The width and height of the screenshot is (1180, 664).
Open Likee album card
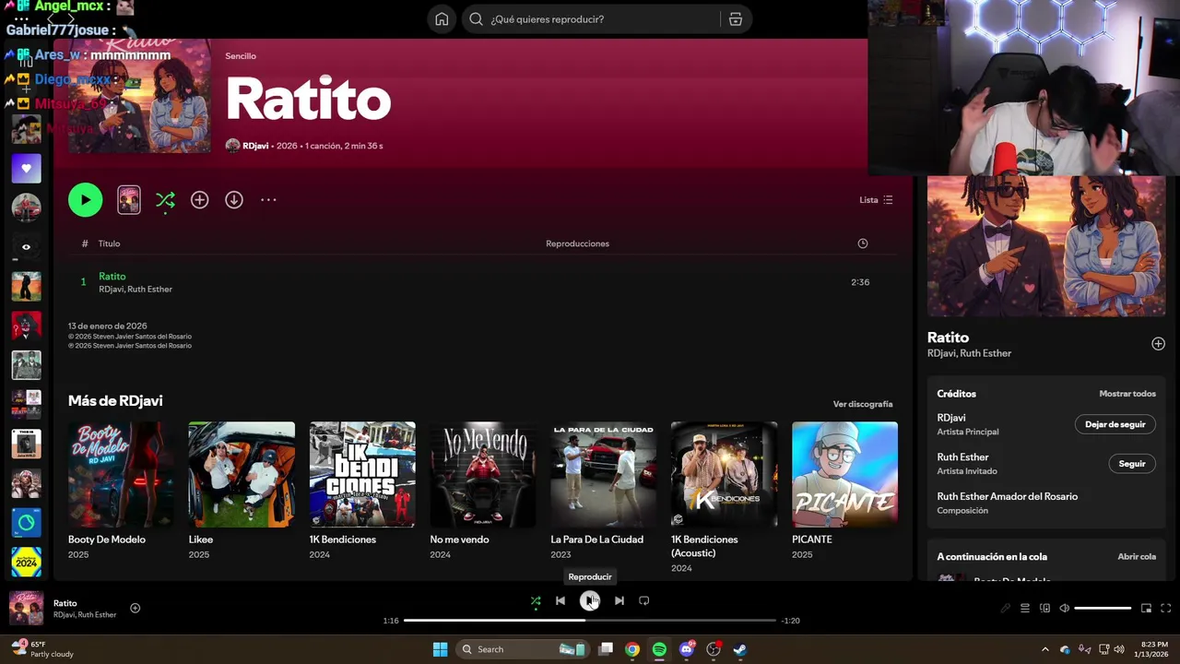pos(242,492)
